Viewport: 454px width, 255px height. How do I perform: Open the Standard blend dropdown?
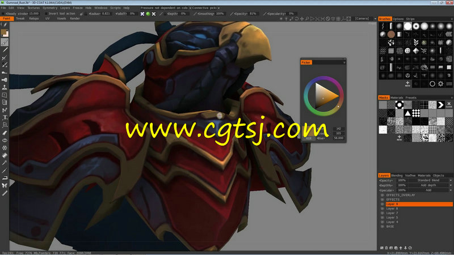pos(430,180)
